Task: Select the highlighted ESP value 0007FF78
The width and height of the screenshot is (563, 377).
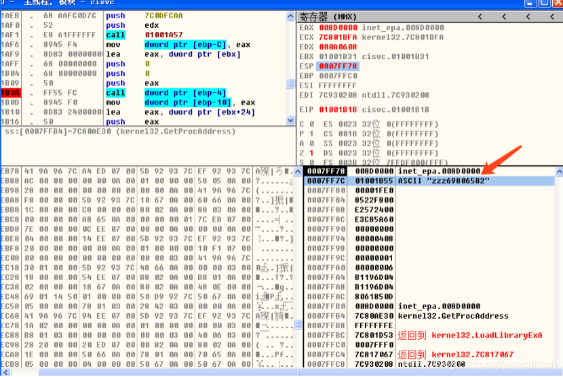Action: pyautogui.click(x=338, y=66)
